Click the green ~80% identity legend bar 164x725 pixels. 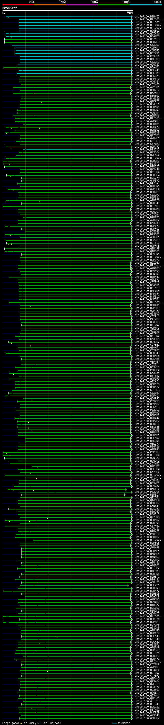[x=114, y=5]
